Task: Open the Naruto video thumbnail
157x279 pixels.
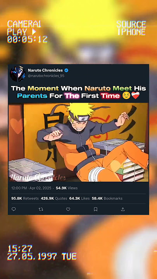Action: click(x=78, y=142)
